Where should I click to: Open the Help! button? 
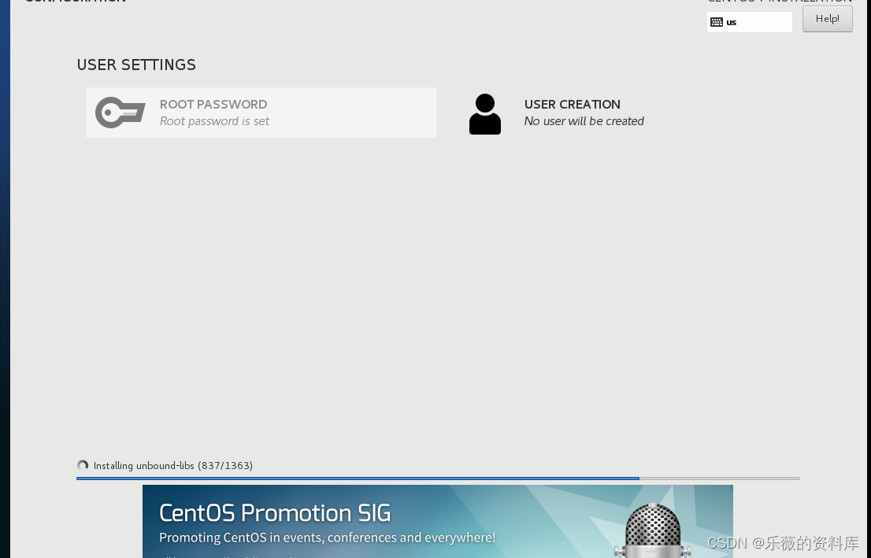[827, 19]
